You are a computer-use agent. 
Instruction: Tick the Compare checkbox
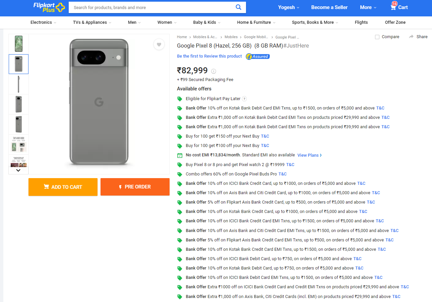tap(377, 37)
